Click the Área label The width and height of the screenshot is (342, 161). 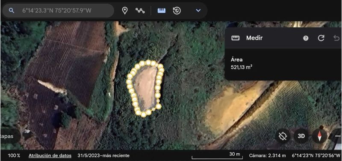237,60
